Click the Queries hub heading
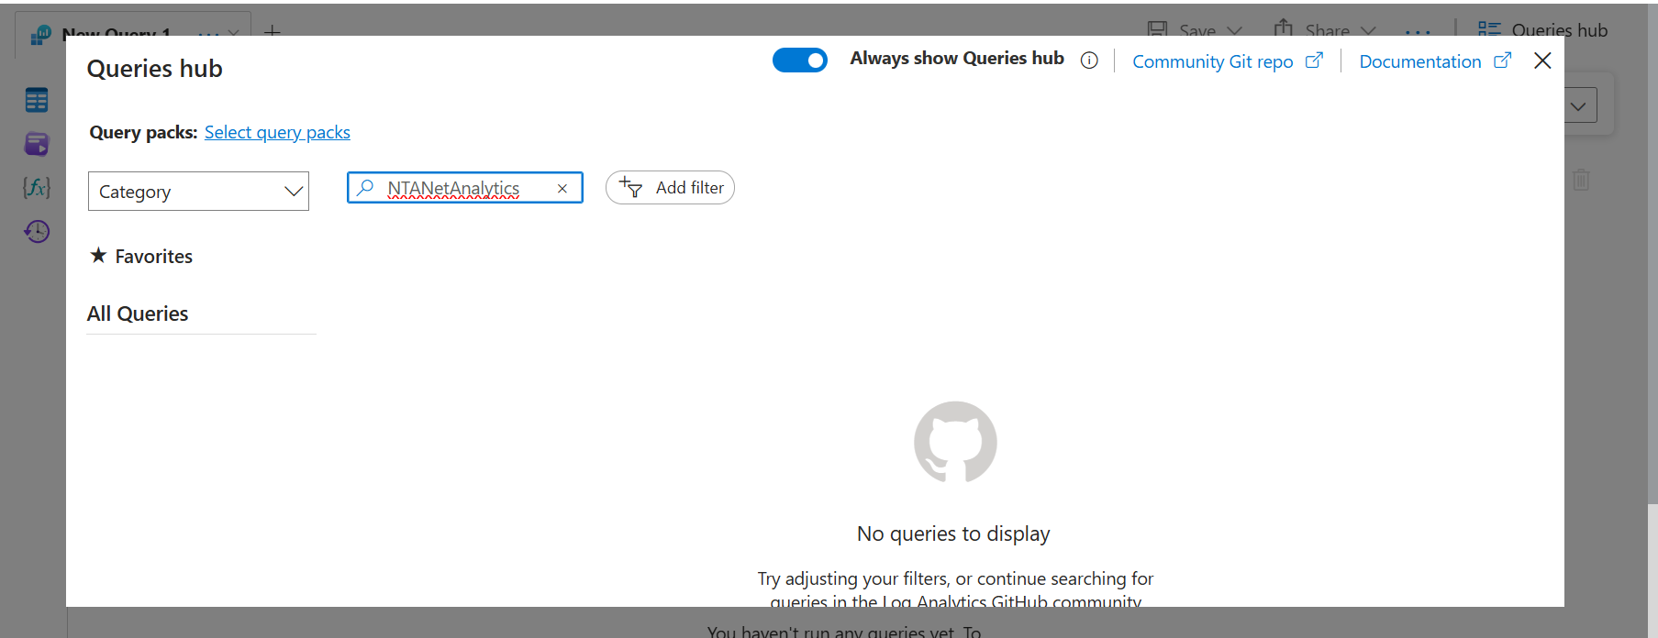 click(154, 69)
